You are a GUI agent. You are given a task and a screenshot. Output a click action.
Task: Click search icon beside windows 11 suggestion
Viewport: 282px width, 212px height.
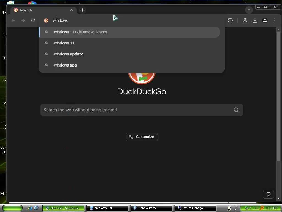click(47, 43)
